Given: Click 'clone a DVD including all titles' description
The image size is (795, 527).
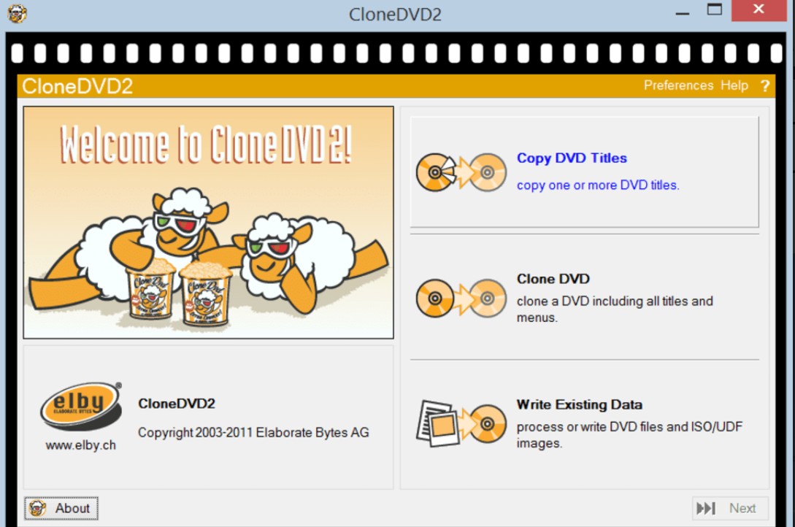Looking at the screenshot, I should tap(615, 309).
